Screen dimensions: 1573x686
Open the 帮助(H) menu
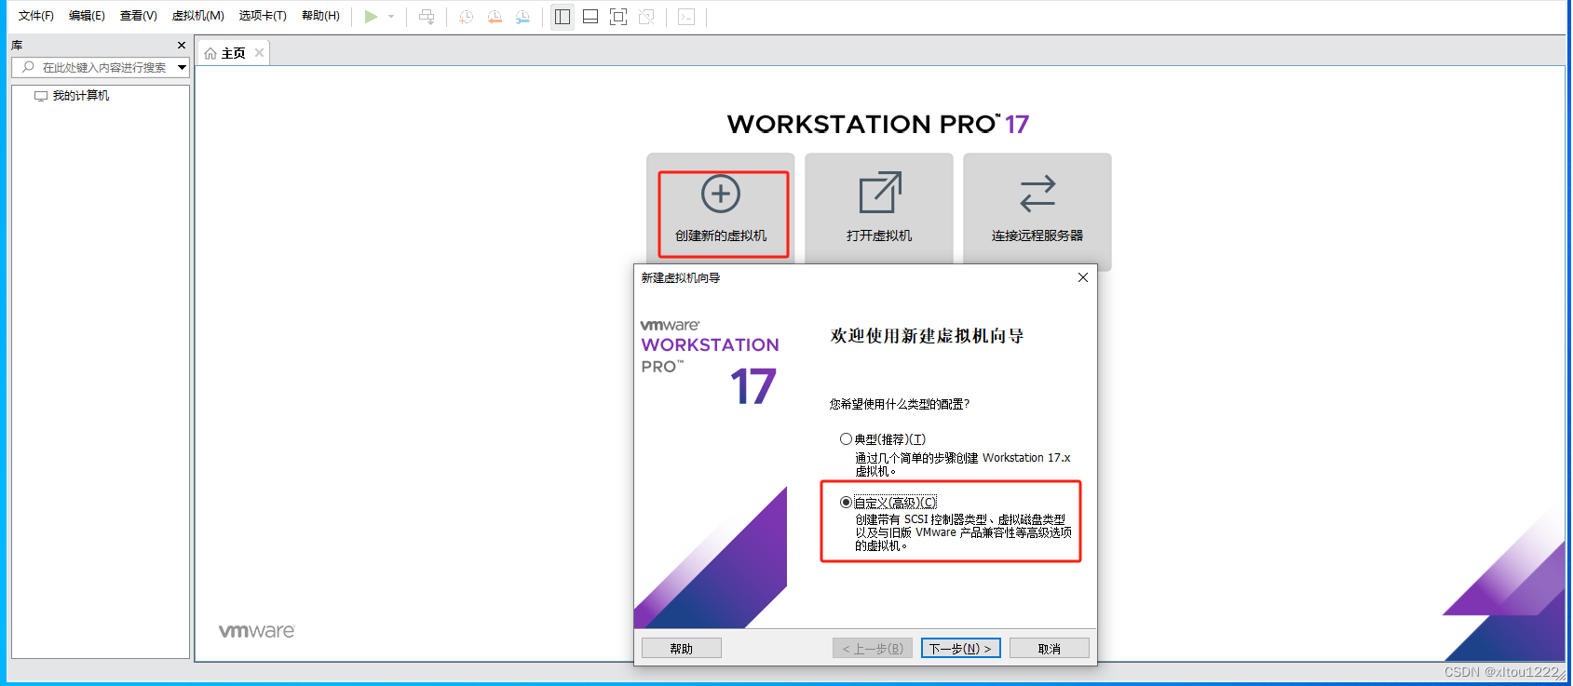[320, 16]
